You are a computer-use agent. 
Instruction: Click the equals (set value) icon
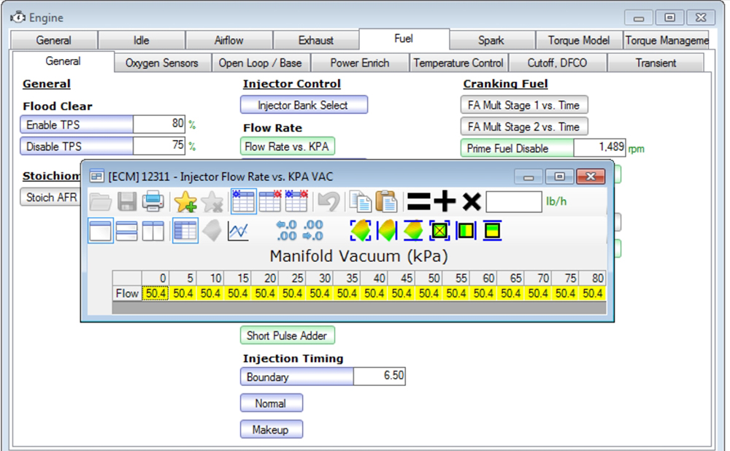point(419,201)
